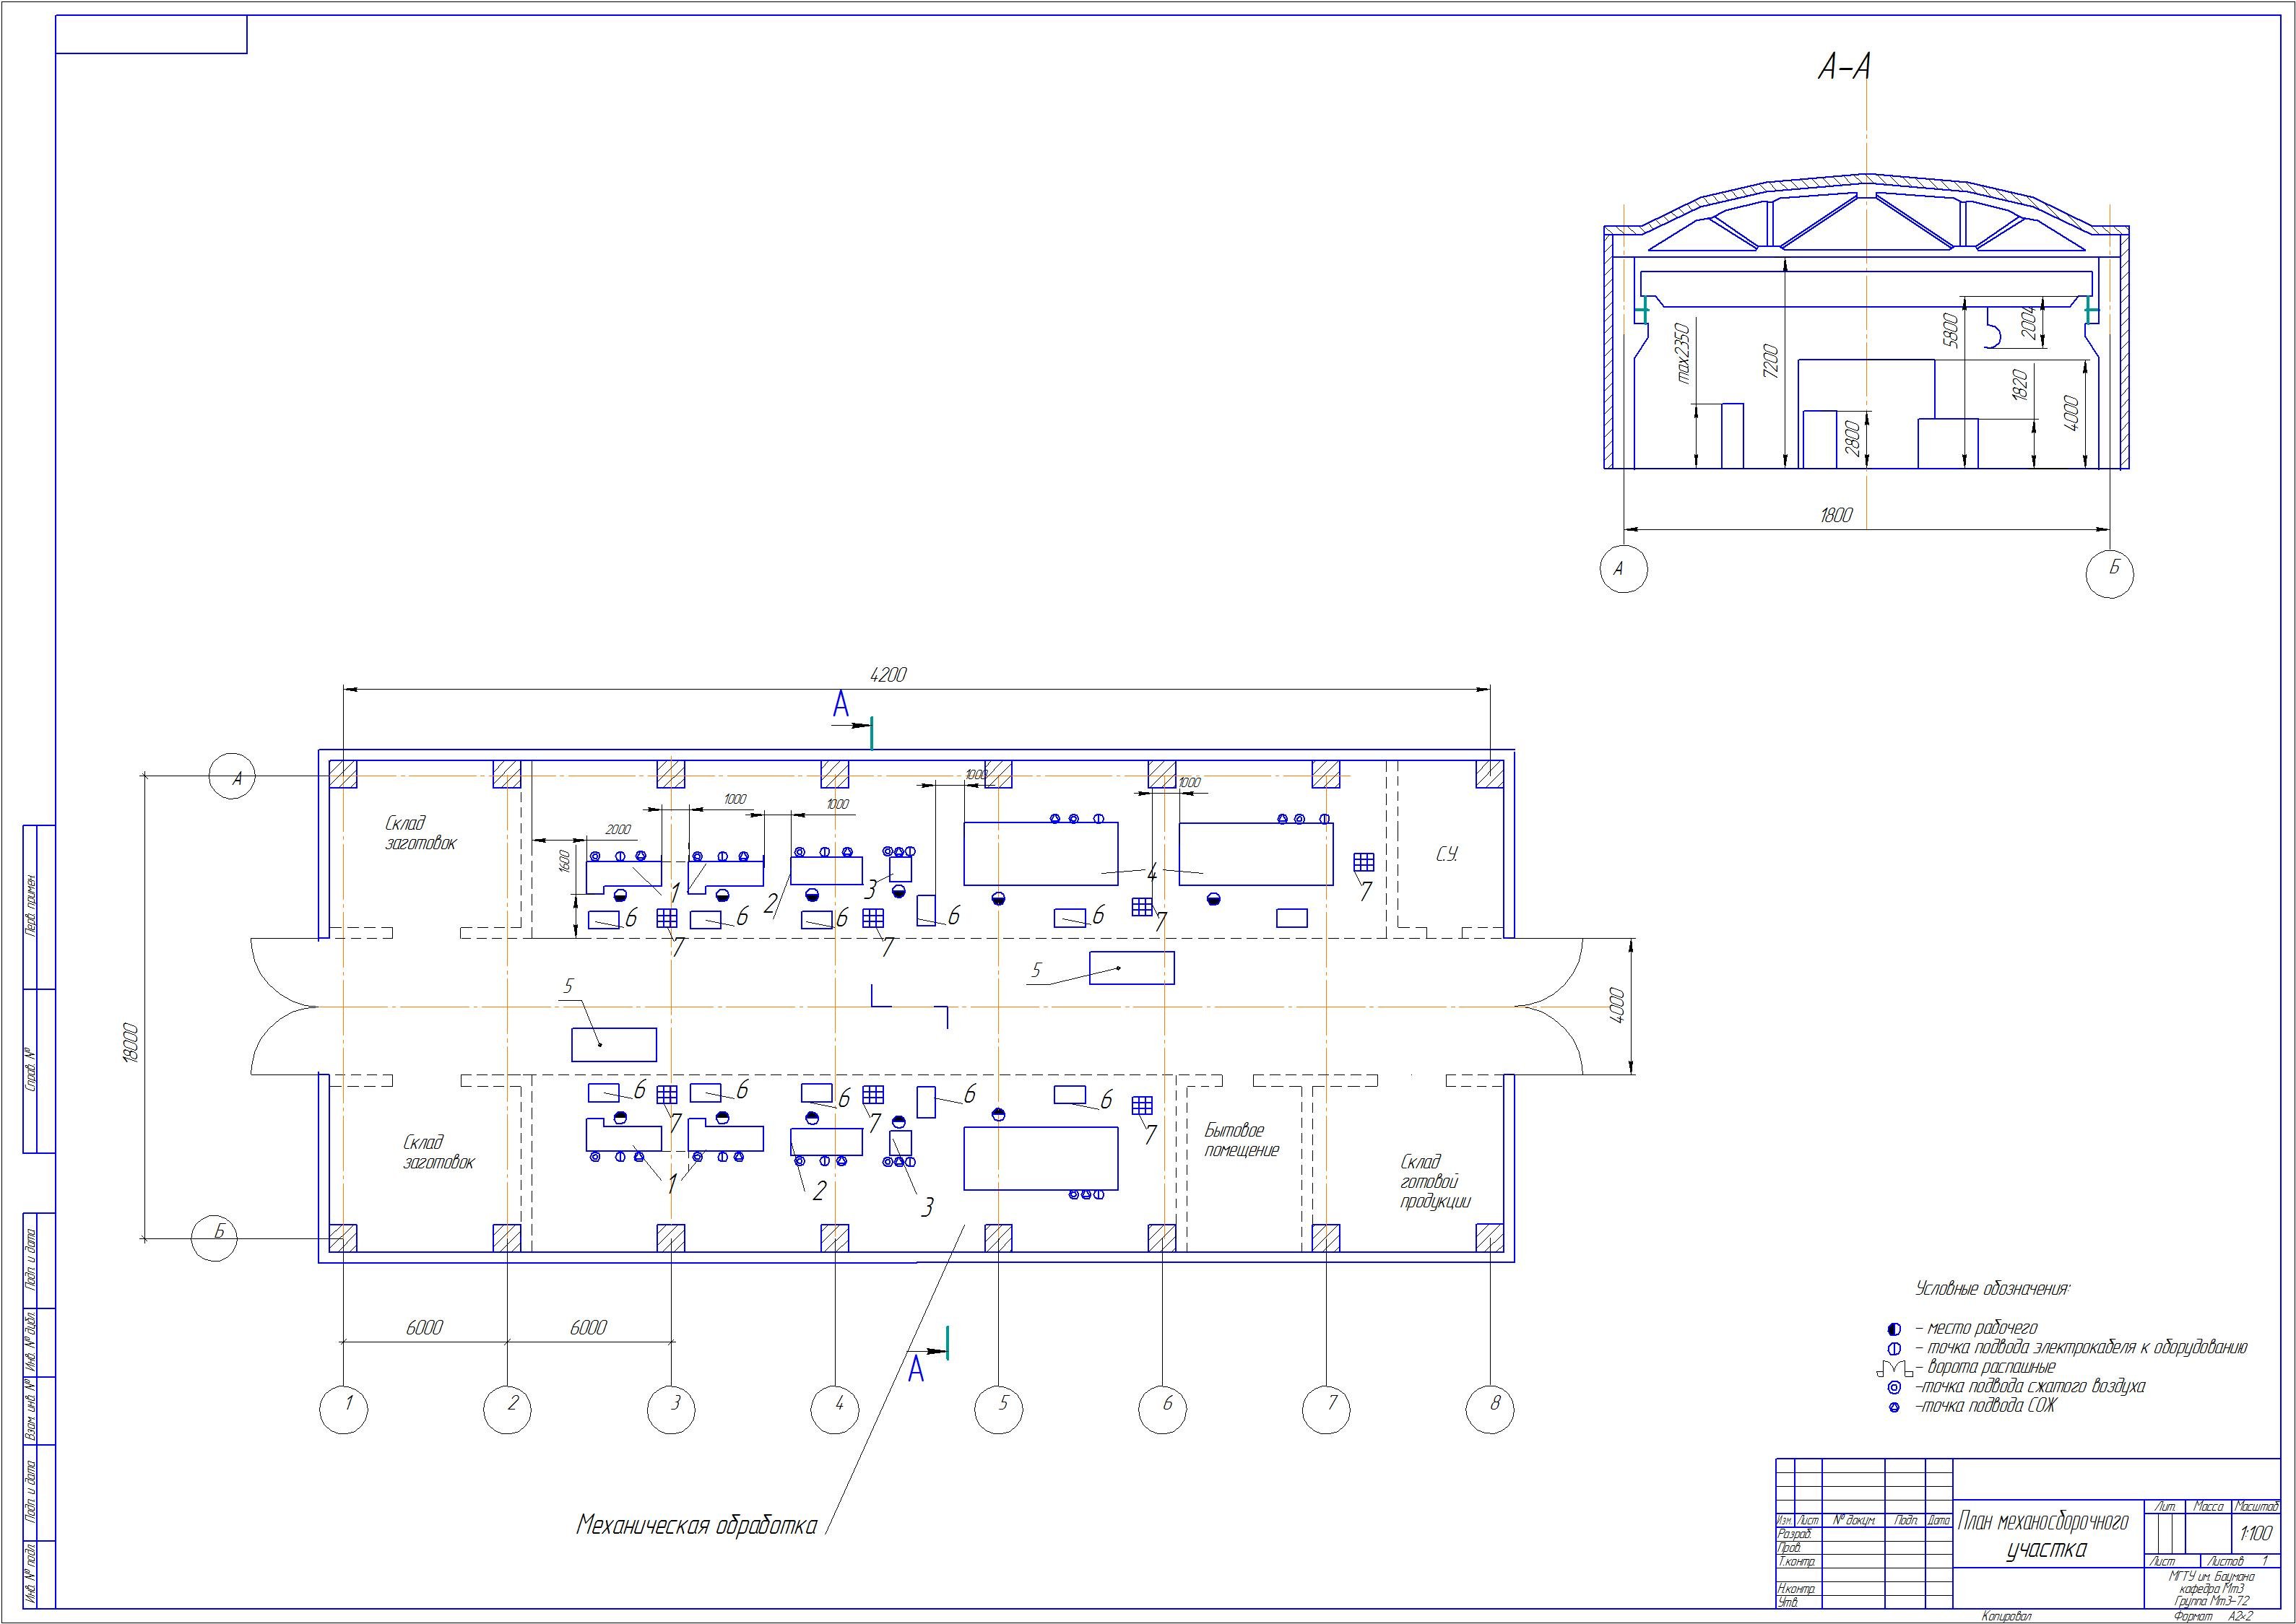The height and width of the screenshot is (1624, 2296).
Task: Click the compressed air point legend symbol
Action: [x=1894, y=1387]
